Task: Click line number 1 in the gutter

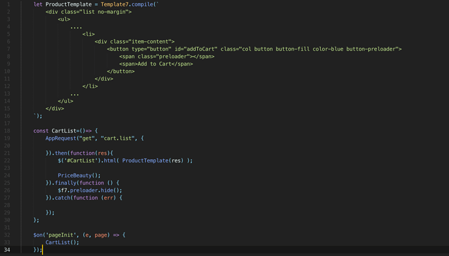Action: [8, 5]
